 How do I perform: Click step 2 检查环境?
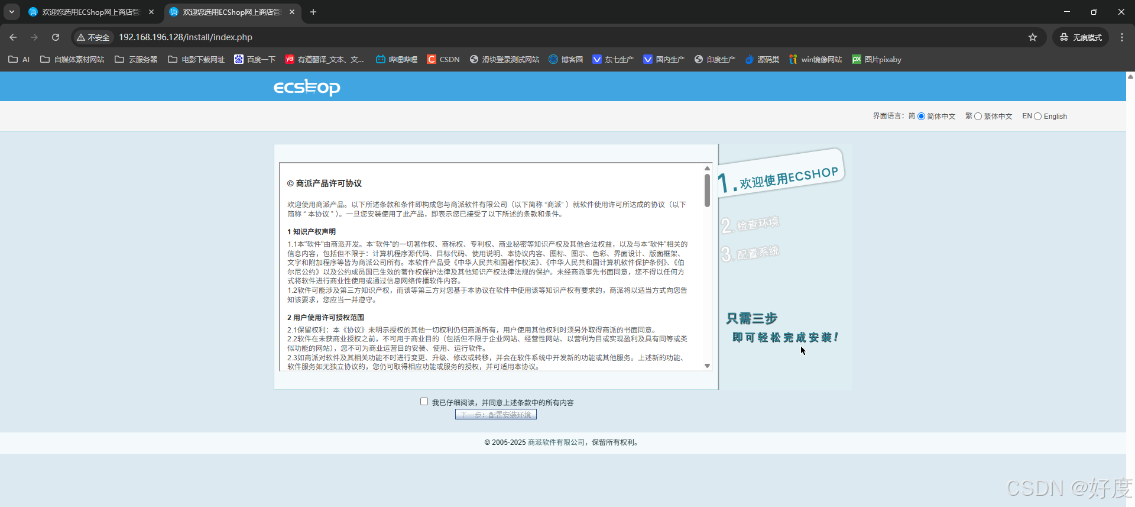point(750,225)
